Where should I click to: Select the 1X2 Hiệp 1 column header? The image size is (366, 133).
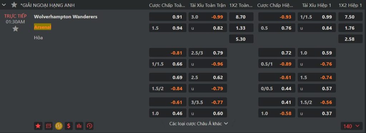350,5
